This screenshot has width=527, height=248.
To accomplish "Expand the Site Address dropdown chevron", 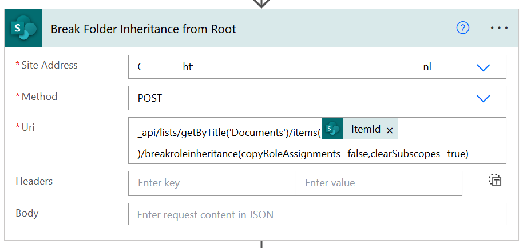I will (x=483, y=67).
